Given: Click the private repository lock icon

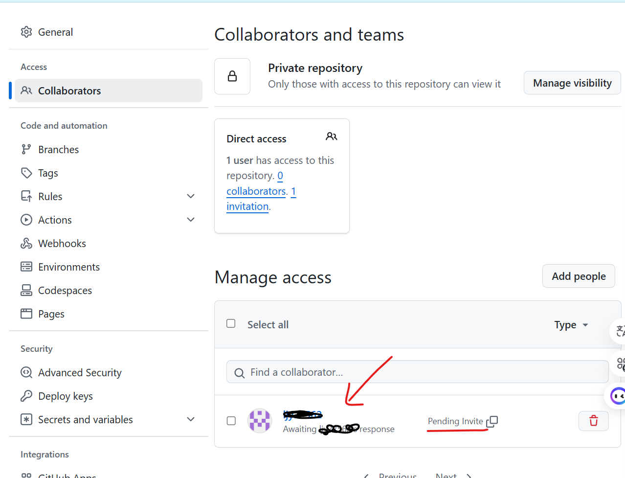Looking at the screenshot, I should [x=232, y=76].
